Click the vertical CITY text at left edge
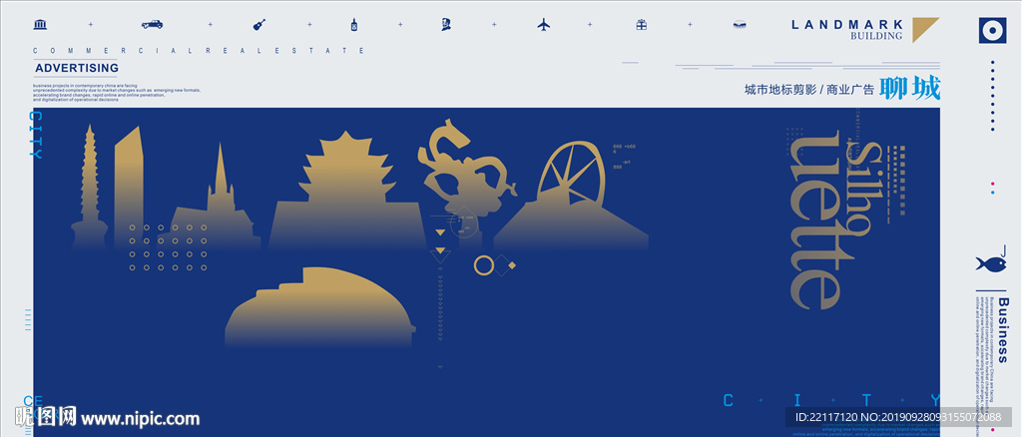 (37, 135)
